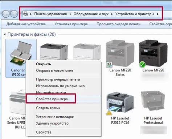The image size is (172, 139).
Task: Click Свойства сервера toolbar button
Action: [x=160, y=24]
